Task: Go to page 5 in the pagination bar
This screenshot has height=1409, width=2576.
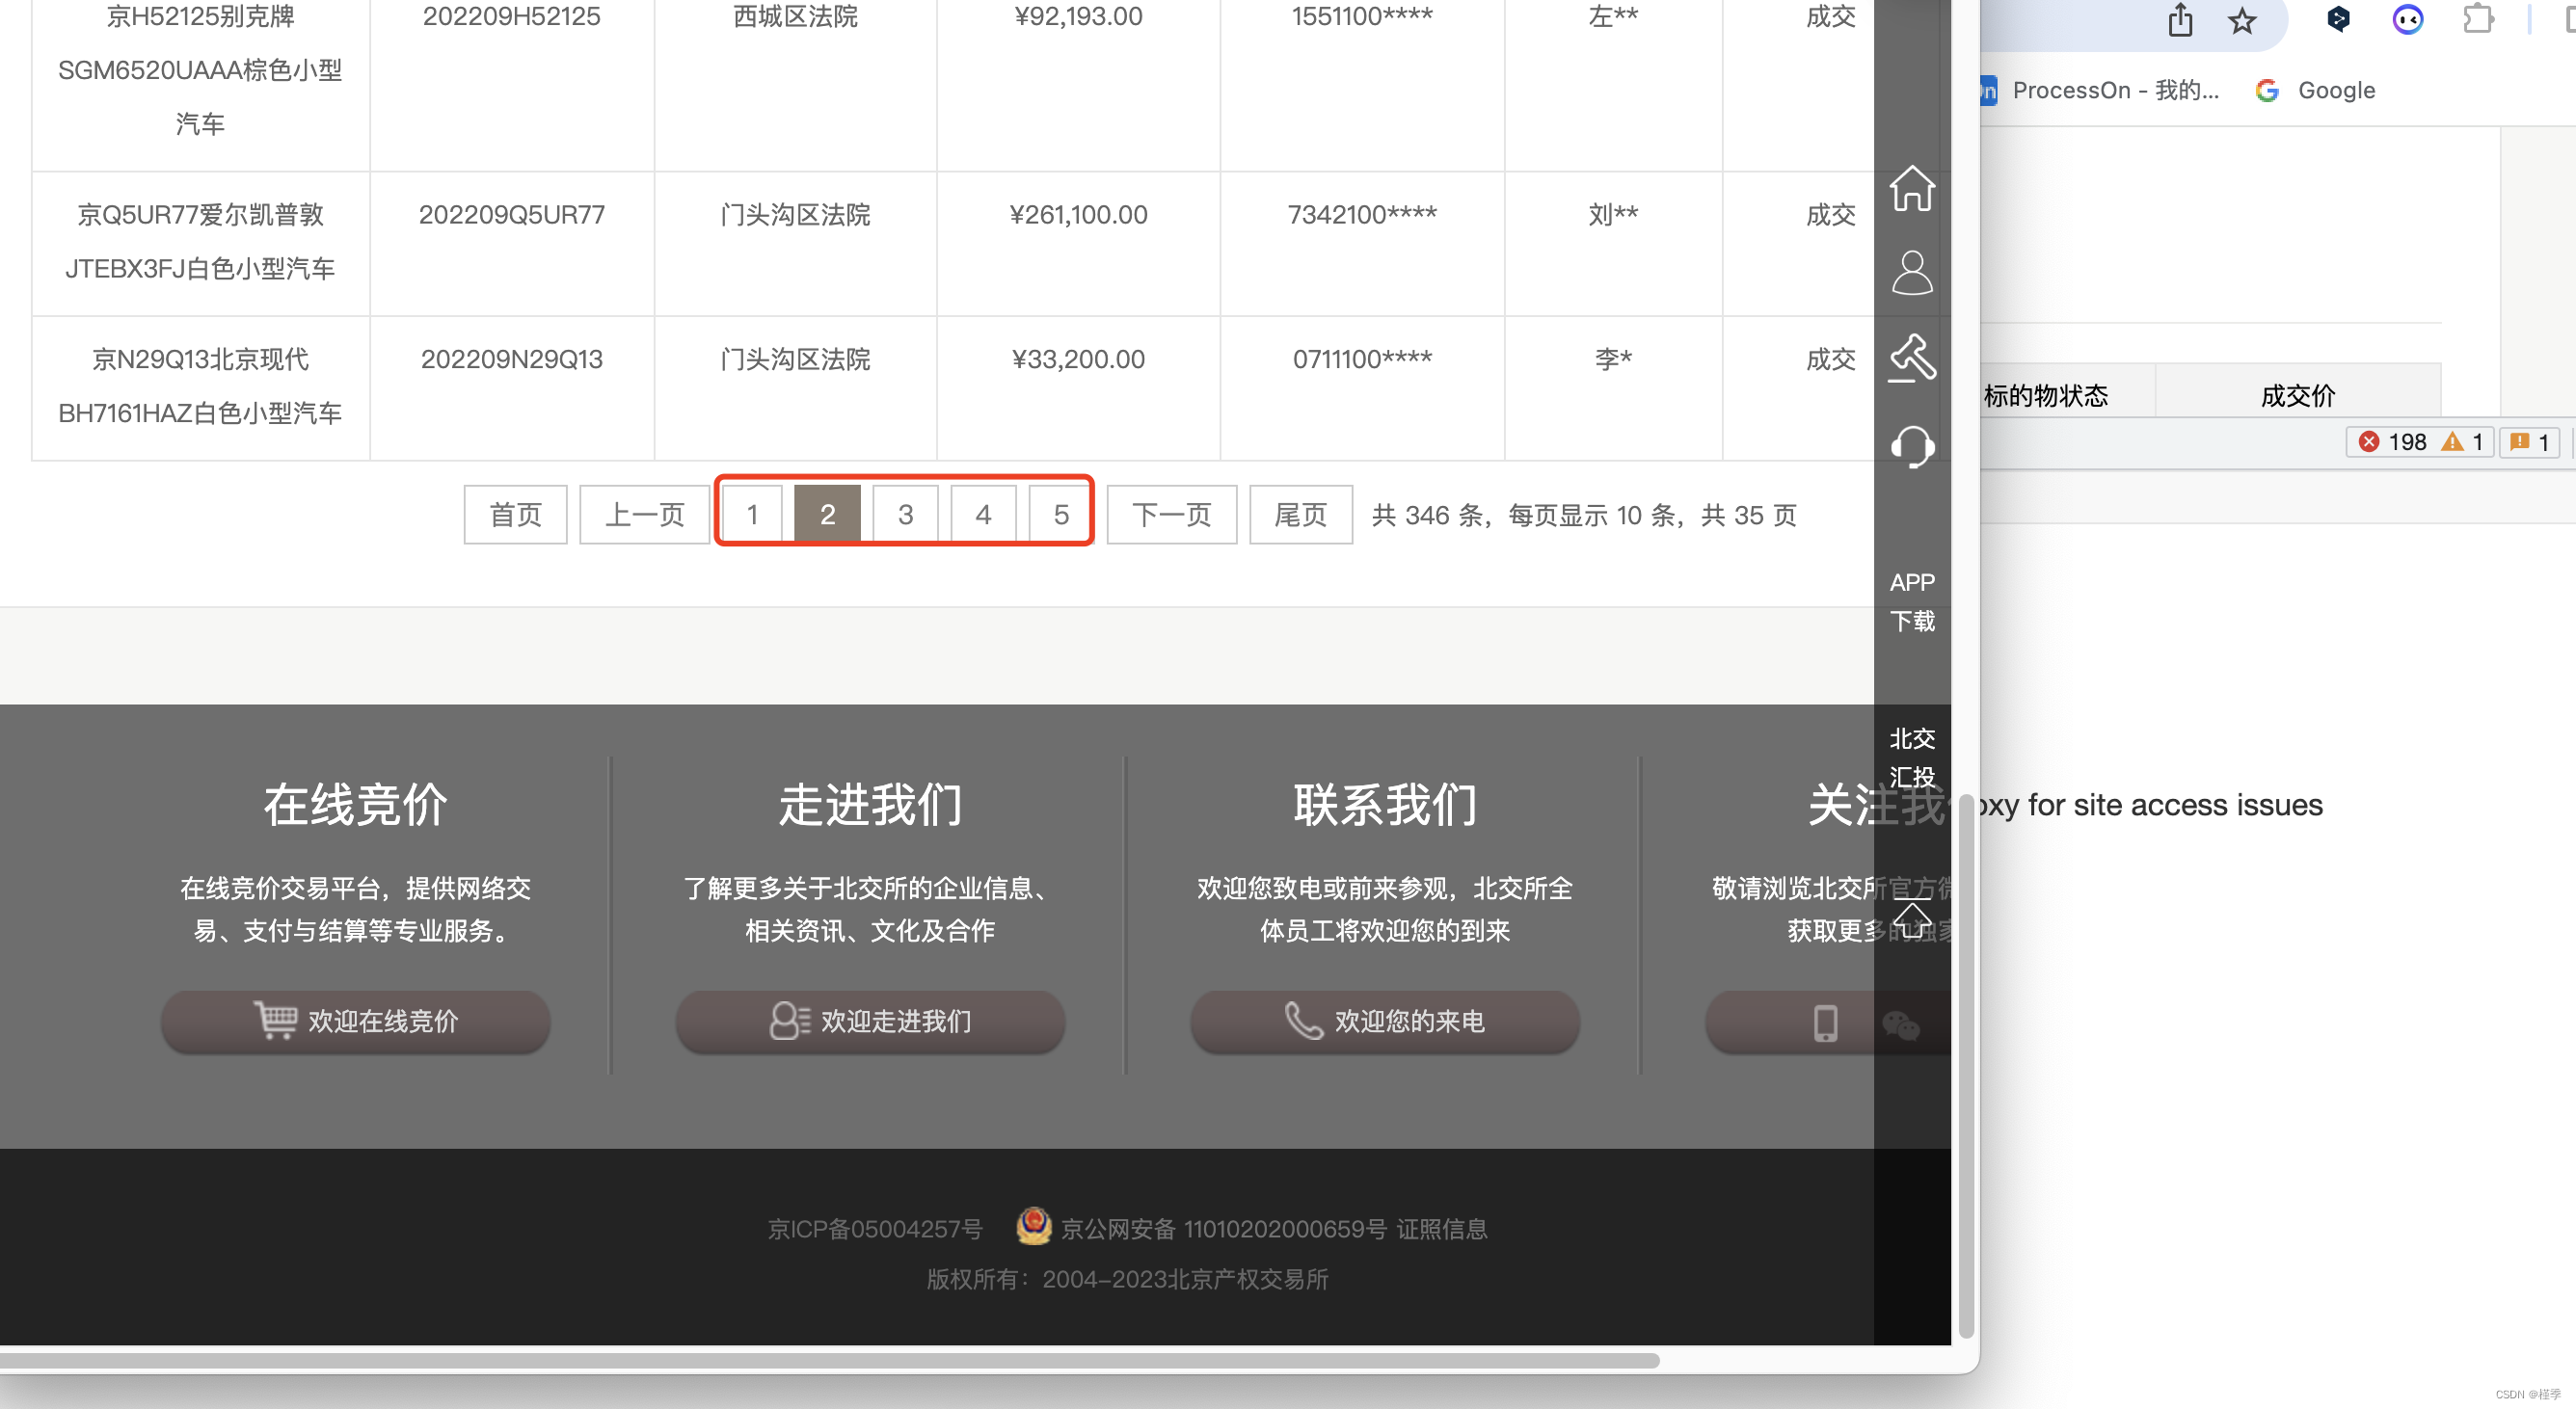Action: 1060,513
